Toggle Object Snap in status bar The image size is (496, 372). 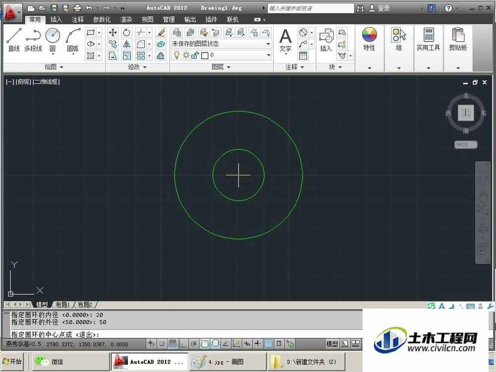(204, 343)
